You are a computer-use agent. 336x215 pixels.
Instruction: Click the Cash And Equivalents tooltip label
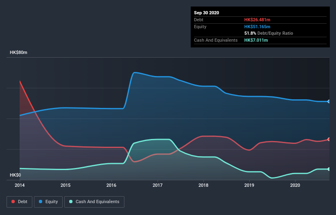click(x=216, y=40)
